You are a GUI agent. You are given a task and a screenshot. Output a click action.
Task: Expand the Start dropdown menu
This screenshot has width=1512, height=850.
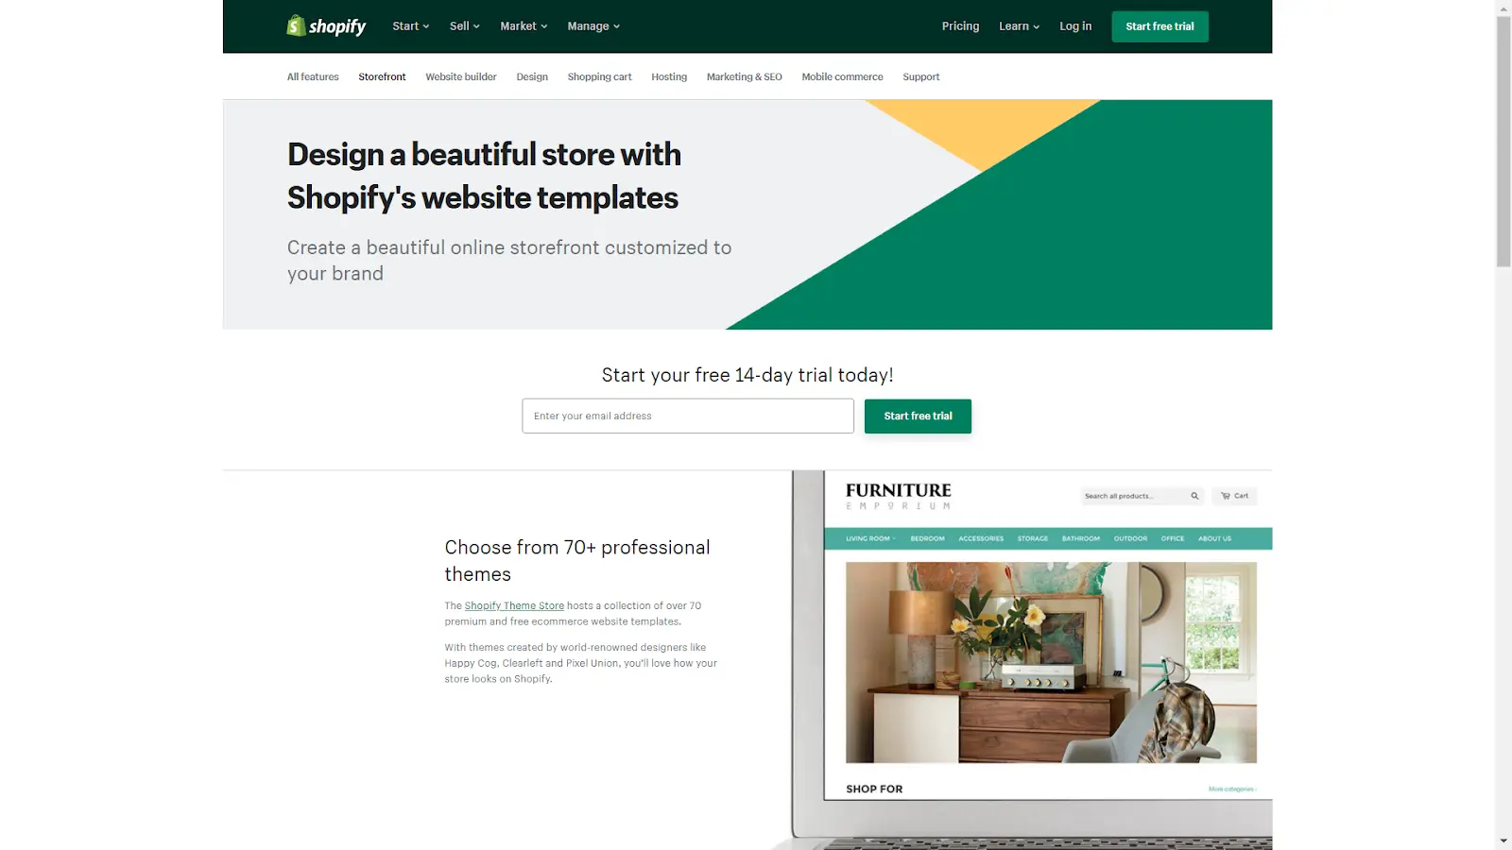point(411,26)
